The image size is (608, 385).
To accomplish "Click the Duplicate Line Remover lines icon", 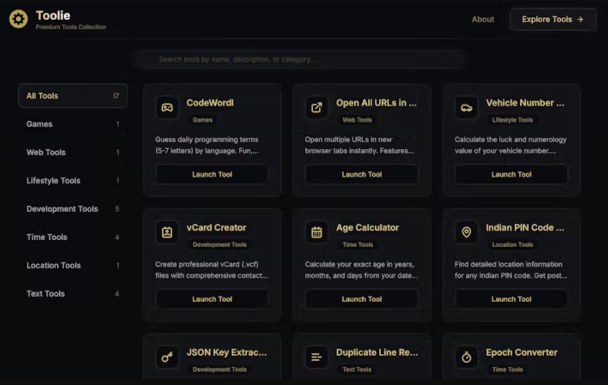I will pos(316,357).
